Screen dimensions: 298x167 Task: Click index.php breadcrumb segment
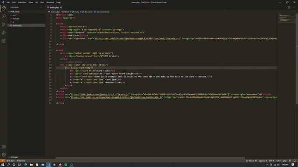pos(54,12)
